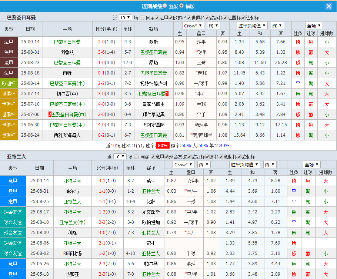Click the red 大 badge in the 莱切 row

pyautogui.click(x=325, y=181)
